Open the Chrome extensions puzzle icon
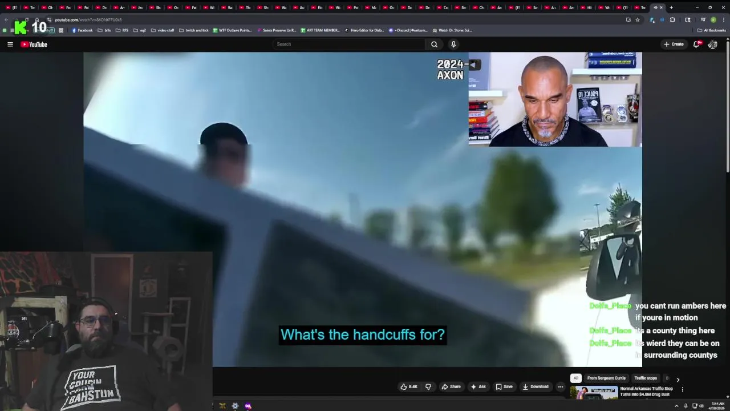 pyautogui.click(x=672, y=19)
